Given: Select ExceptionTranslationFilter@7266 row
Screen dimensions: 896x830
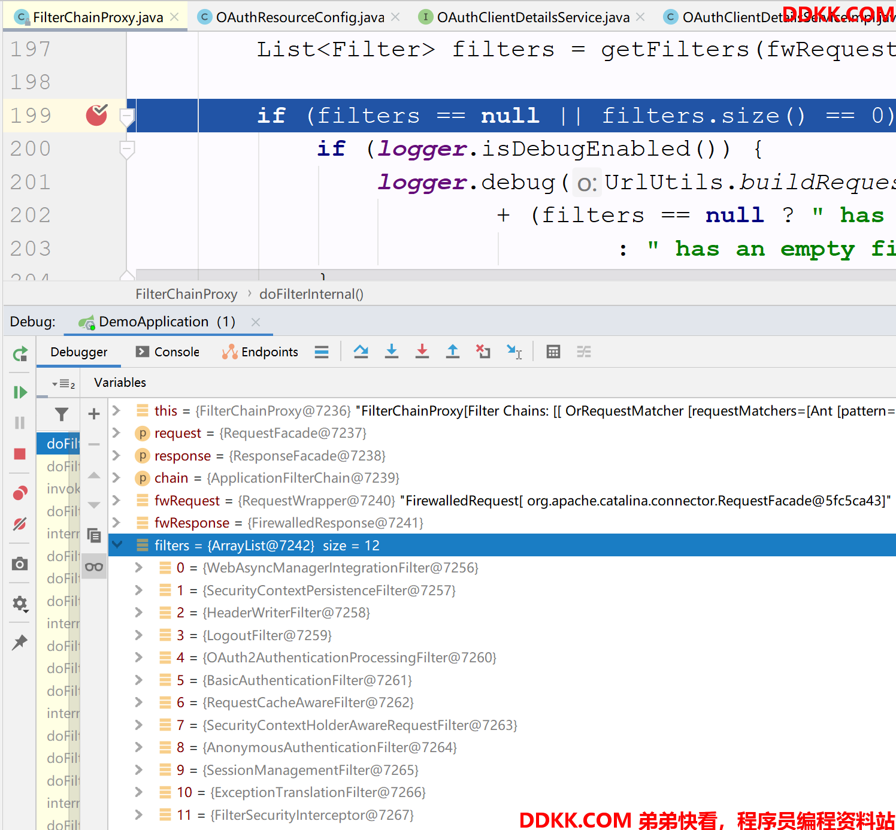Looking at the screenshot, I should pyautogui.click(x=502, y=792).
